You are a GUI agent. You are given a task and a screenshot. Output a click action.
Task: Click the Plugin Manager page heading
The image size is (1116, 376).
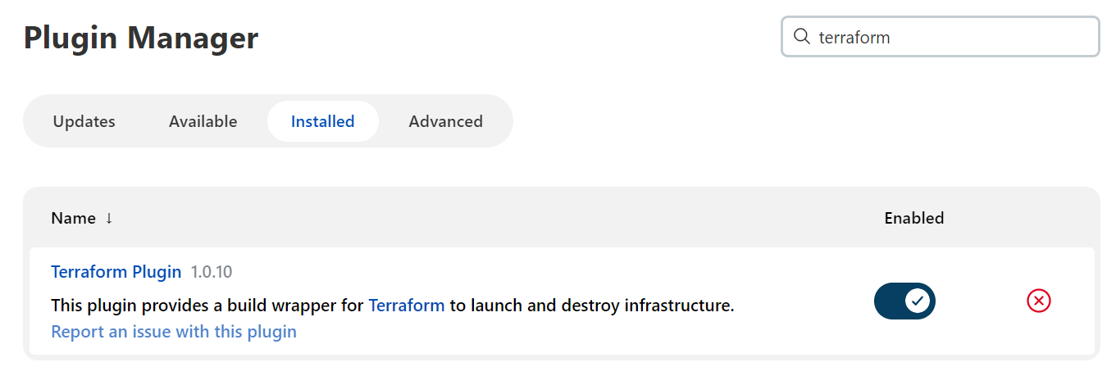pos(141,38)
